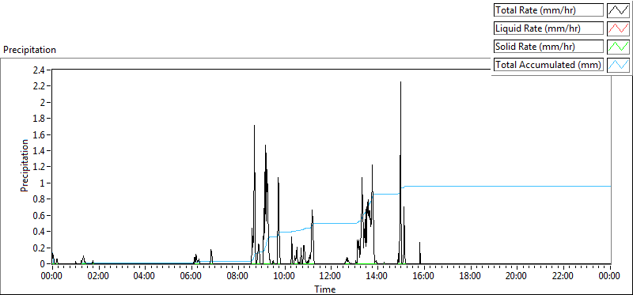Image resolution: width=633 pixels, height=295 pixels.
Task: Click the Precipitation chart caption
Action: tap(29, 50)
